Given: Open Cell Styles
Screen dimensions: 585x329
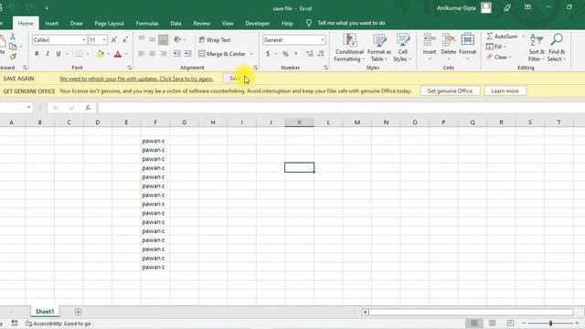Looking at the screenshot, I should [402, 48].
